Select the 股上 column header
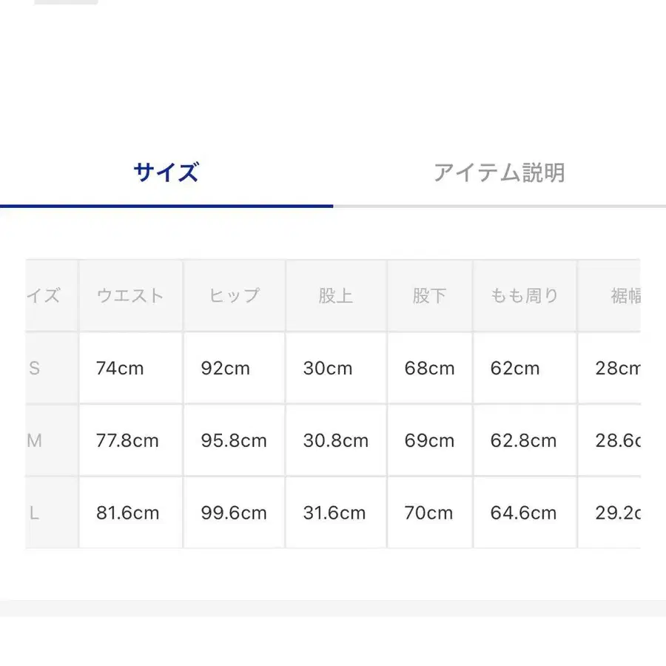This screenshot has height=666, width=666. click(335, 296)
